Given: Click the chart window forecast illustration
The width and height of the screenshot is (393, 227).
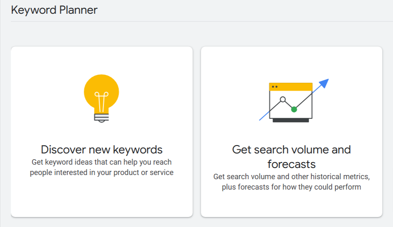Looking at the screenshot, I should click(294, 101).
